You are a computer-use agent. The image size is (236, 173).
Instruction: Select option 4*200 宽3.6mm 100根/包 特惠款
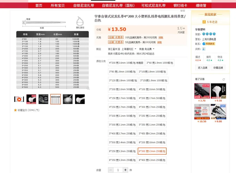pyautogui.click(x=126, y=63)
